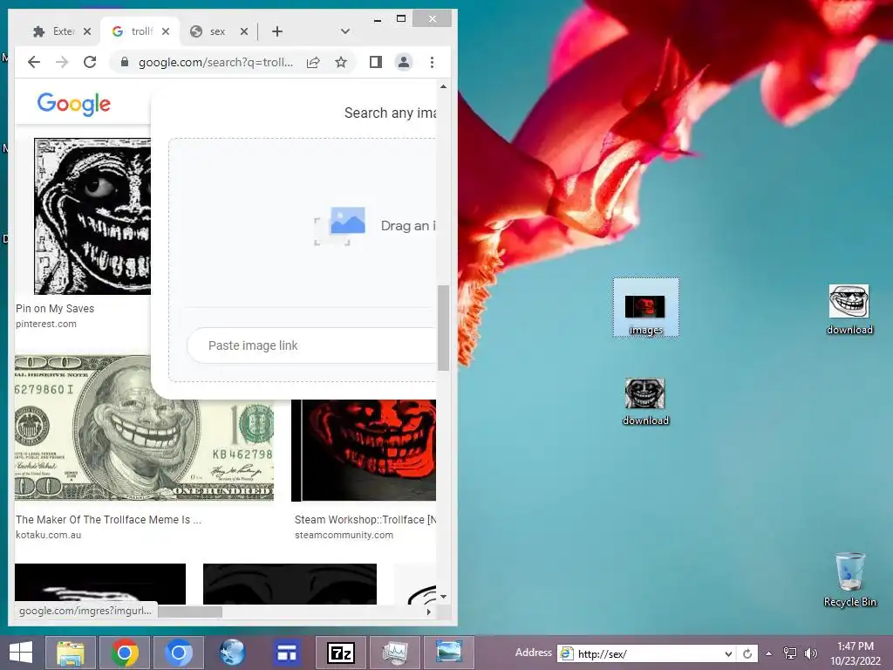Image resolution: width=893 pixels, height=670 pixels.
Task: Click the scroll down arrow
Action: (x=443, y=597)
